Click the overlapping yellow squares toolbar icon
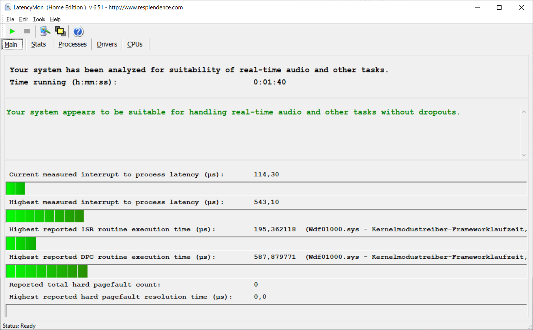Viewport: 533px width, 330px height. point(60,31)
